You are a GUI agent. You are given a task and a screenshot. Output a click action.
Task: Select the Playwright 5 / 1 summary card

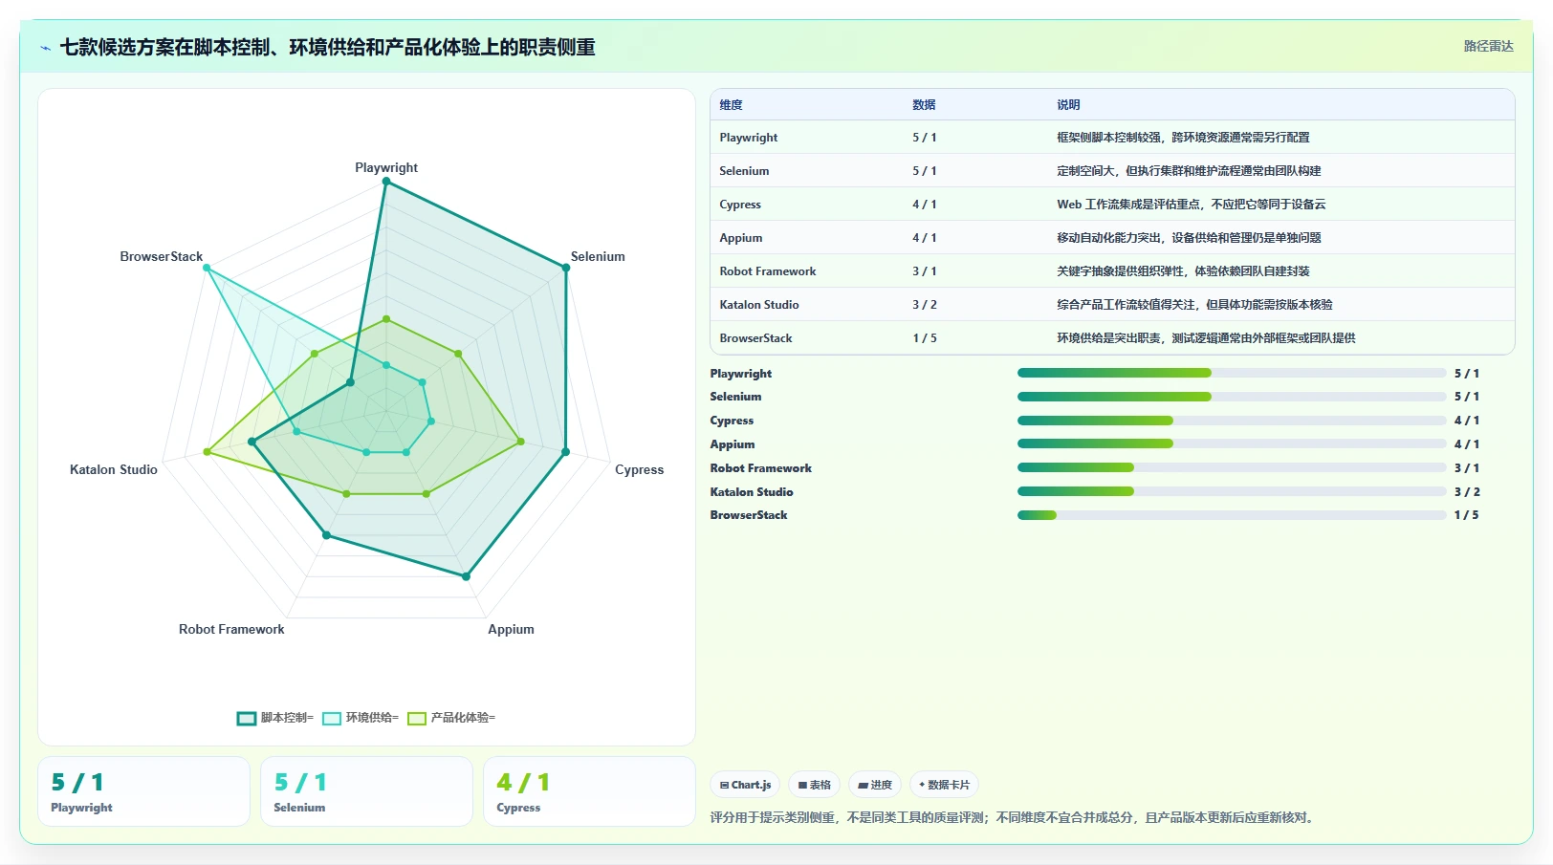coord(143,791)
